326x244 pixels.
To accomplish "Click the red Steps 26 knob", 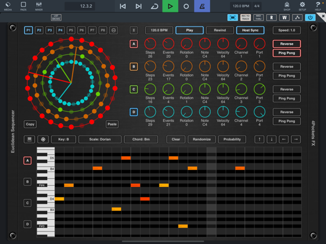I will click(150, 44).
